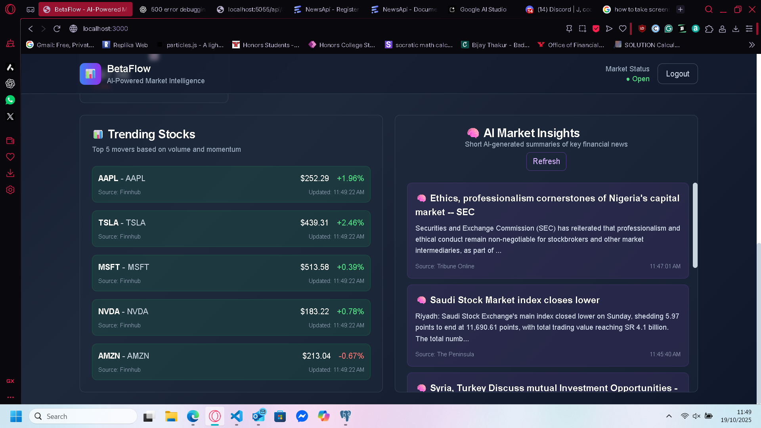The height and width of the screenshot is (428, 761).
Task: Open the browser snapshot tool icon
Action: pos(582,29)
